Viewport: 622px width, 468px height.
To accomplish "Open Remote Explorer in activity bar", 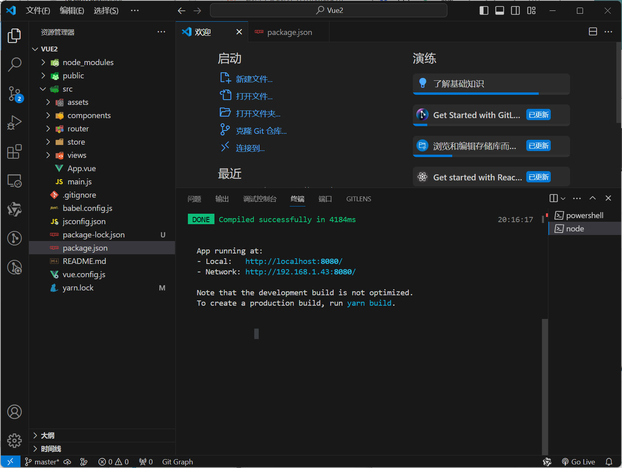I will (14, 181).
